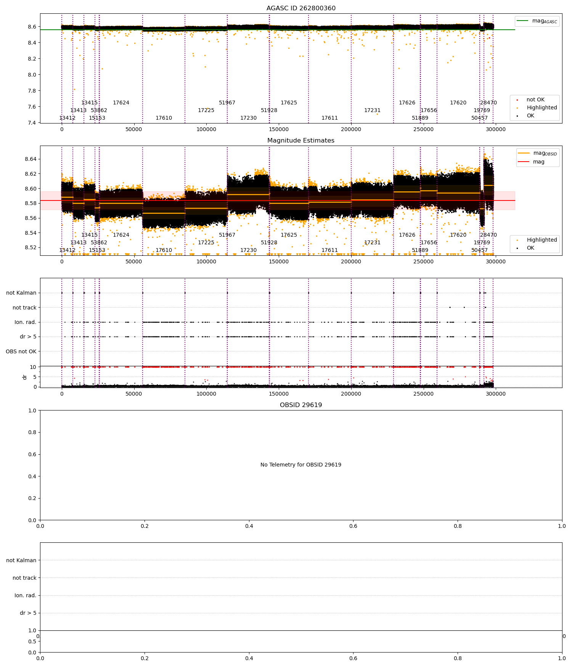The height and width of the screenshot is (667, 572).
Task: Click OBSID label 17625 in Magnitude Estimates plot
Action: [x=289, y=235]
